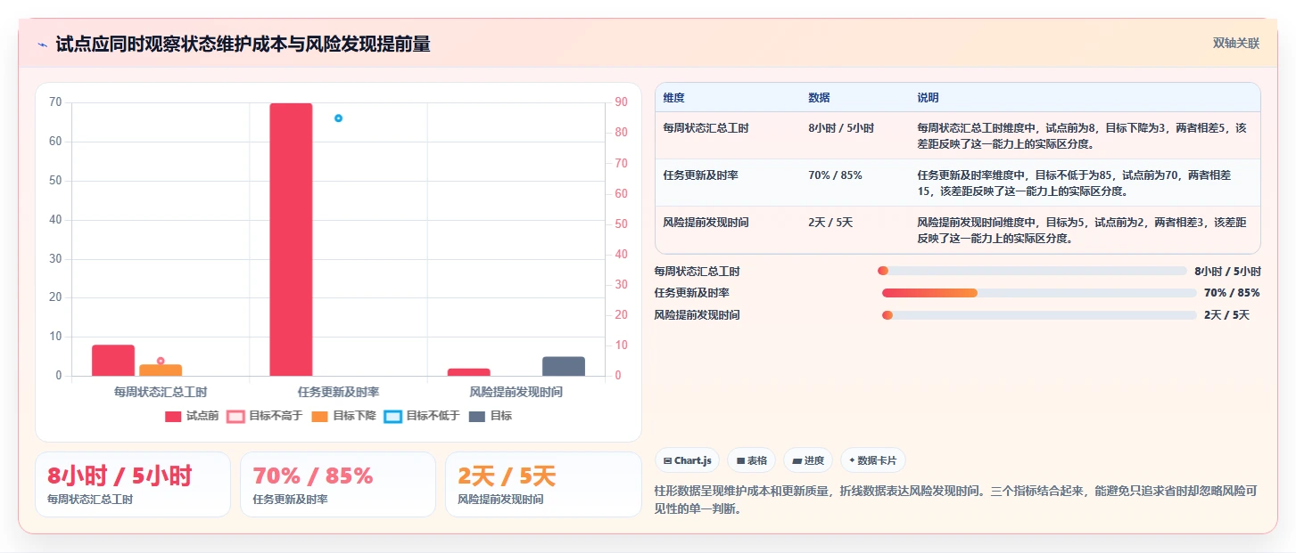Open the 2天 / 5天 data card

click(x=543, y=484)
